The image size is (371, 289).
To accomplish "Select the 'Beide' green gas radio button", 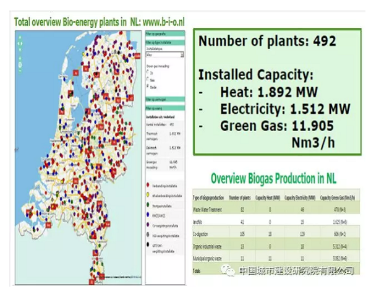I will [x=147, y=85].
